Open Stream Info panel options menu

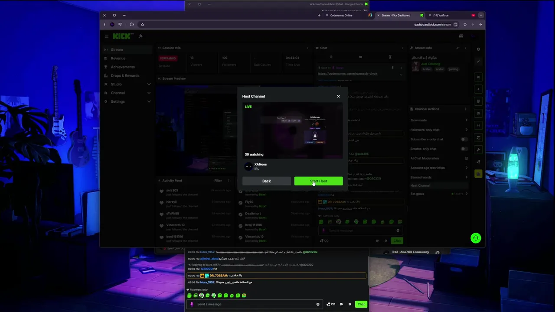click(465, 48)
